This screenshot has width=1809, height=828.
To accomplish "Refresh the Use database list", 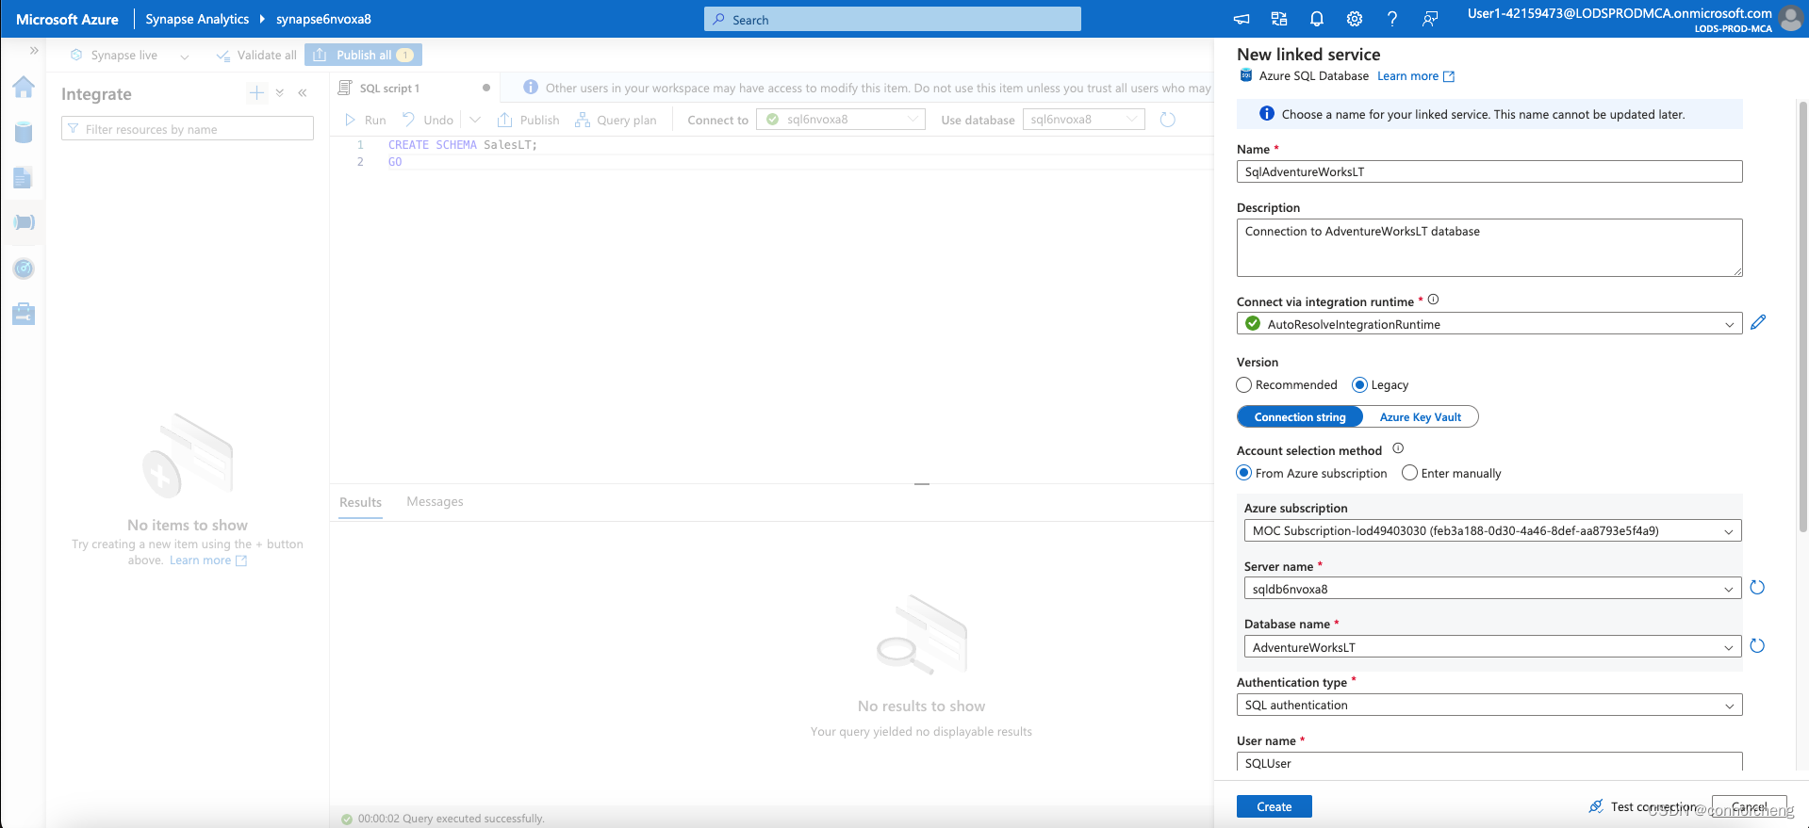I will pyautogui.click(x=1167, y=120).
